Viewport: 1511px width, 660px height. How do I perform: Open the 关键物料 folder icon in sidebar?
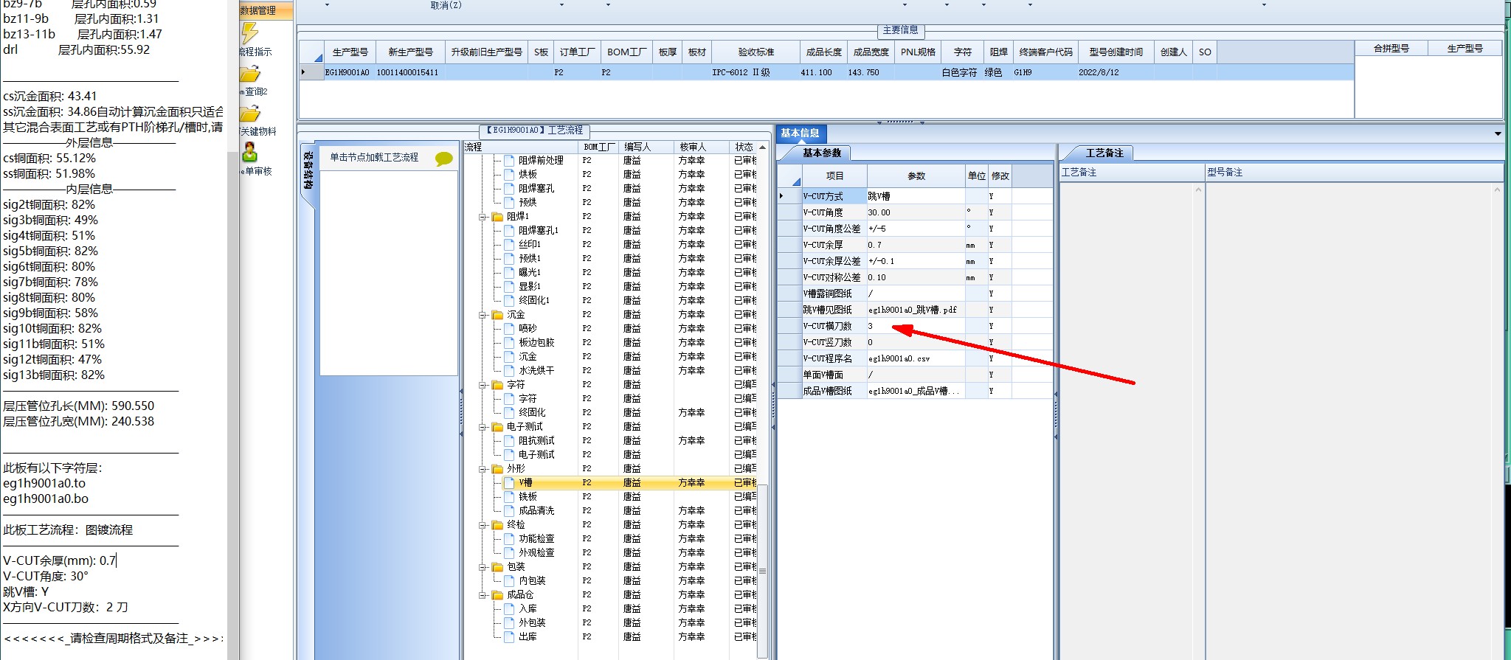click(x=250, y=114)
